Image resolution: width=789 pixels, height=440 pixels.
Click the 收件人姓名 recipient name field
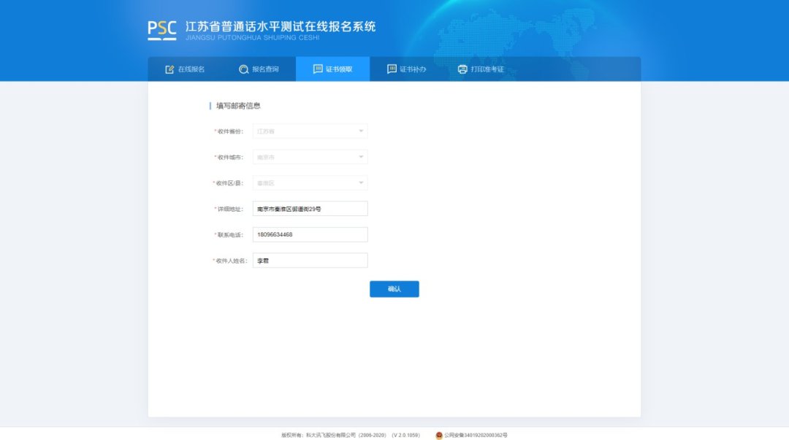pyautogui.click(x=310, y=260)
